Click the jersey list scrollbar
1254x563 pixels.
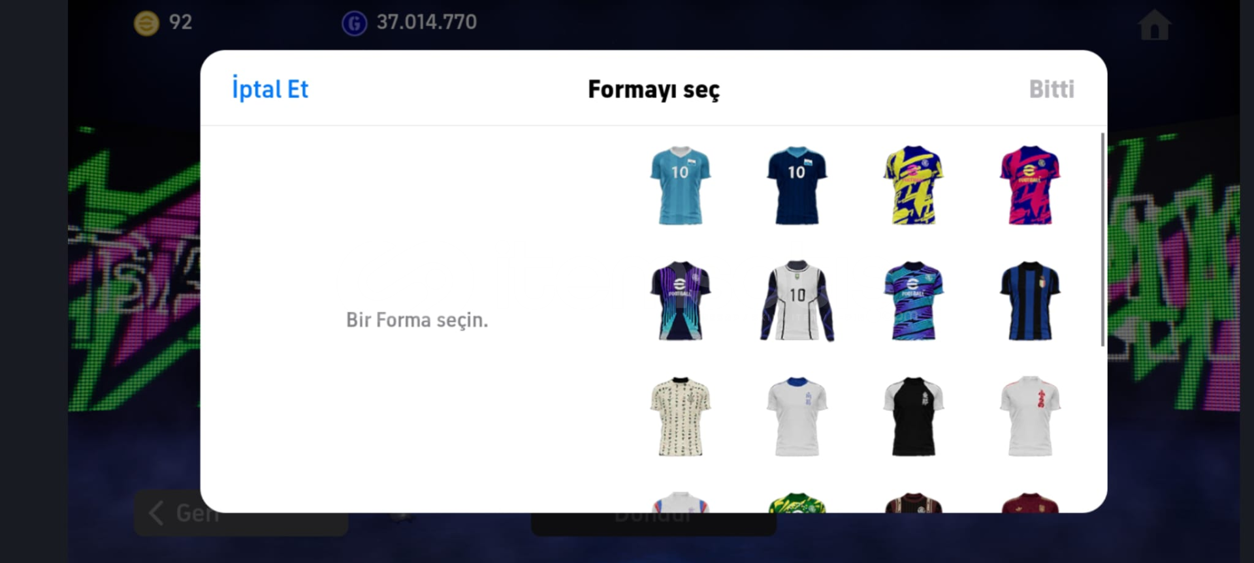[1102, 239]
